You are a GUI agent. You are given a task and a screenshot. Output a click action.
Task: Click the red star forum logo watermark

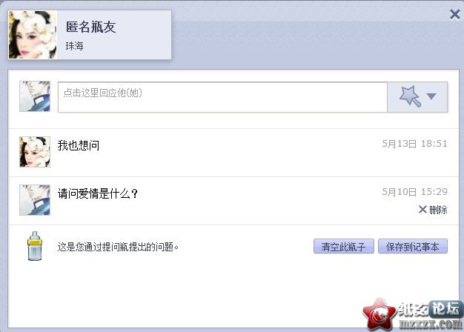(380, 315)
